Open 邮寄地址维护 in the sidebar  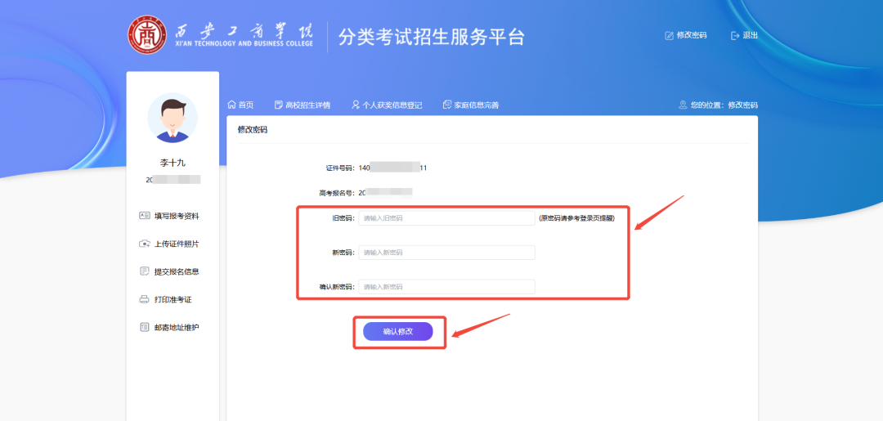(176, 327)
